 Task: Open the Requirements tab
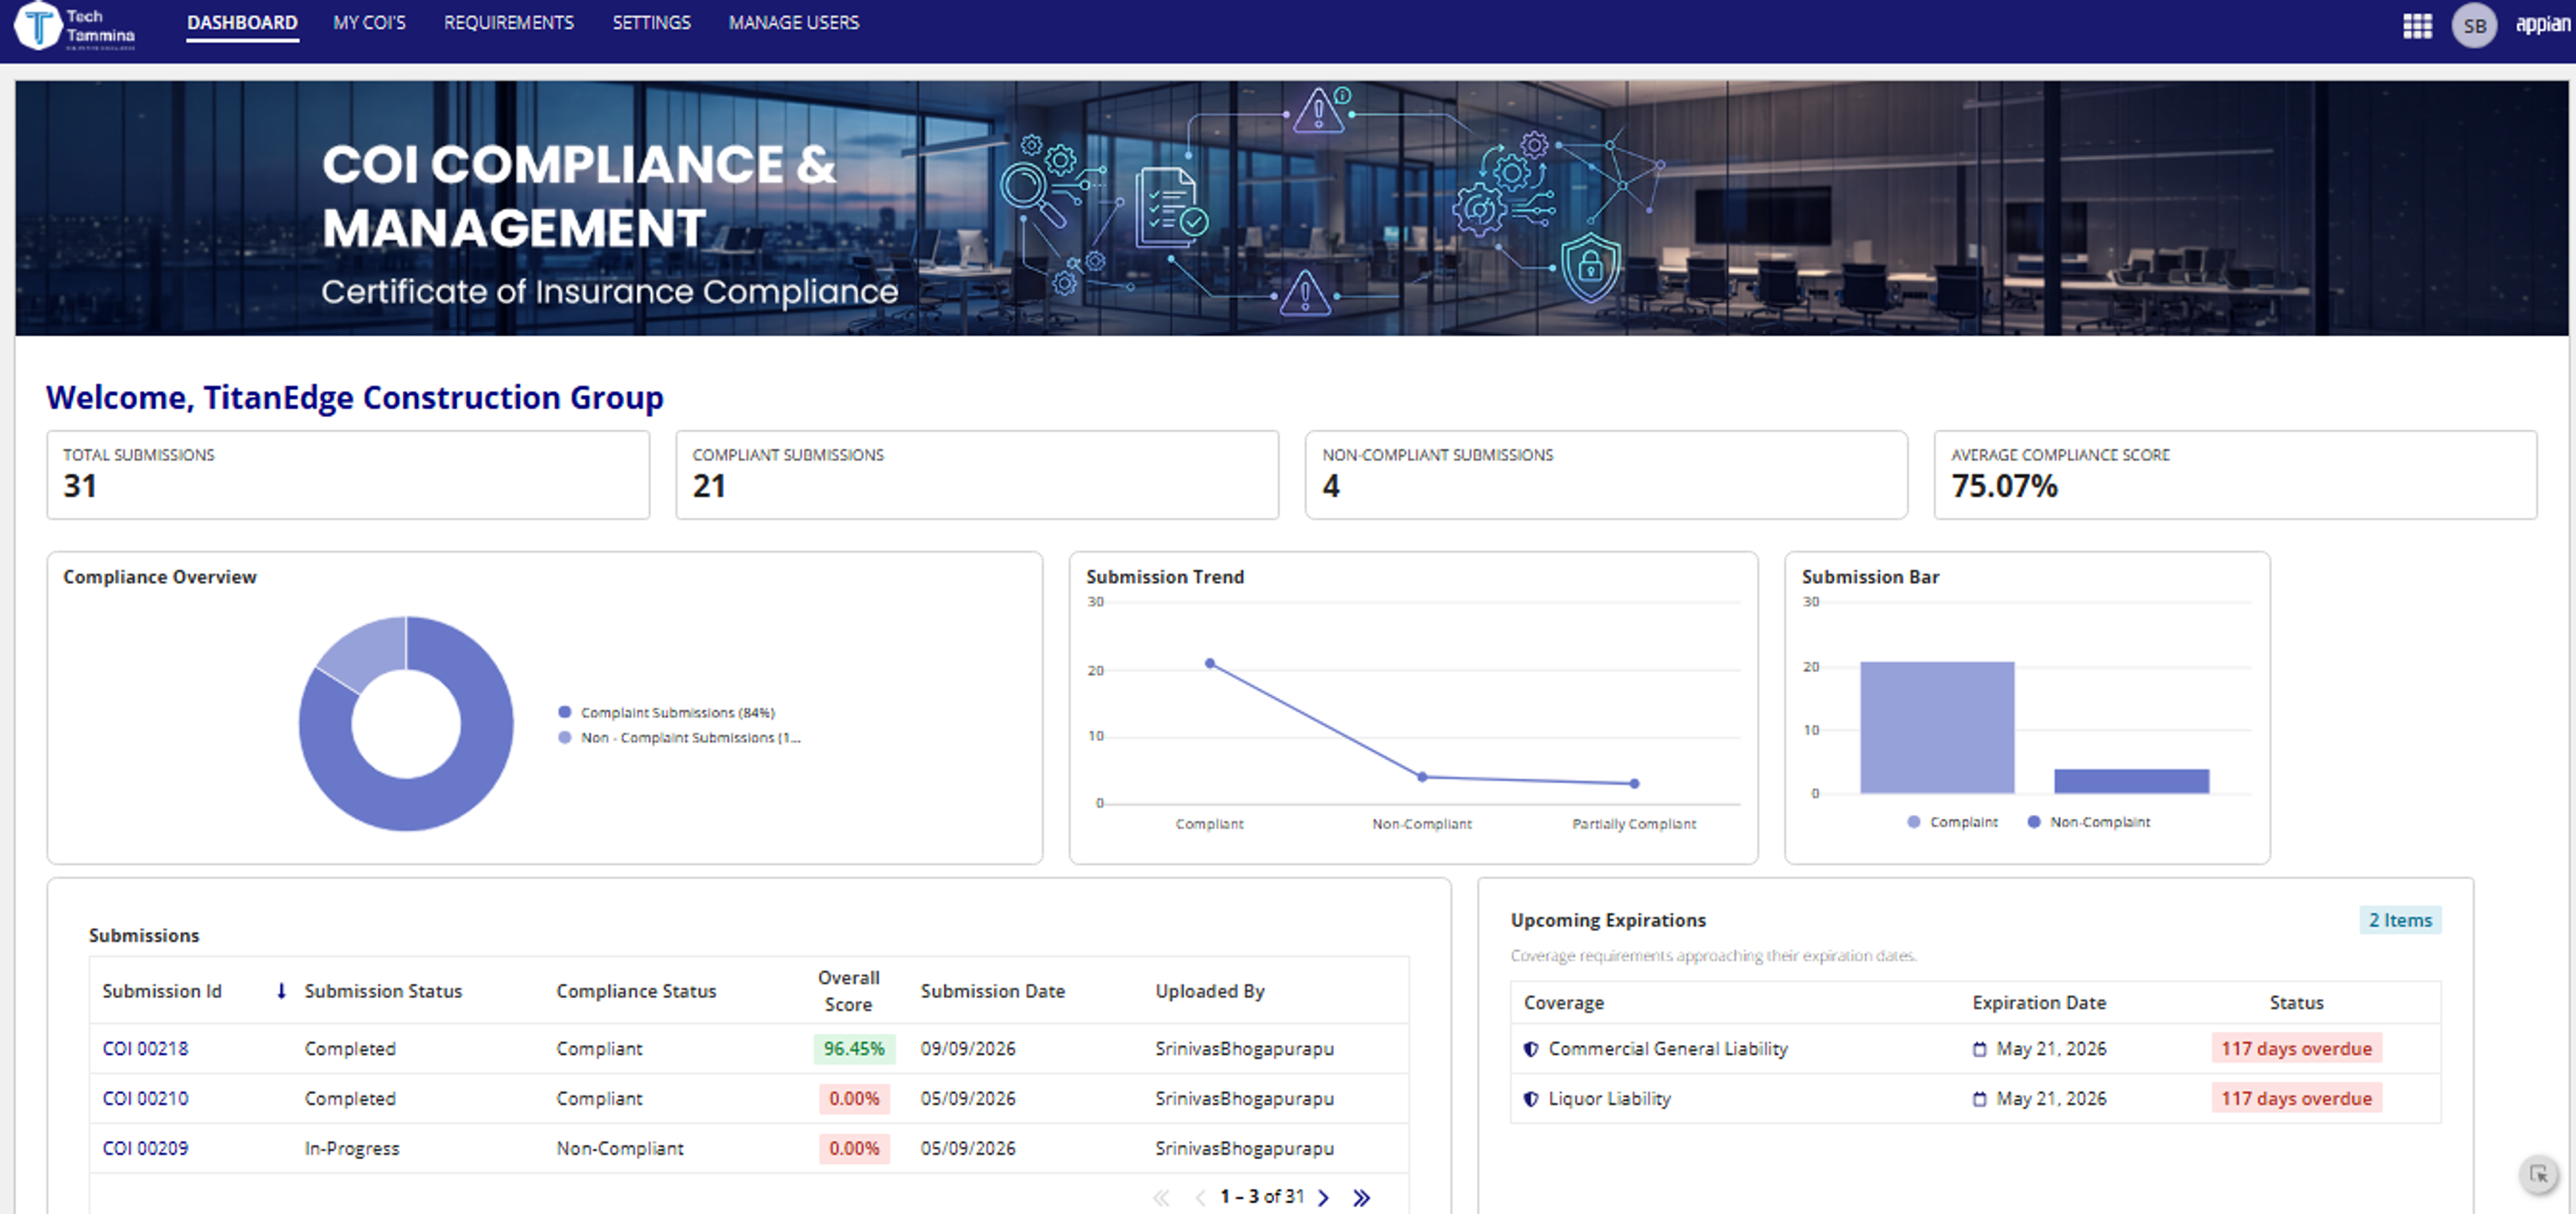coord(508,22)
